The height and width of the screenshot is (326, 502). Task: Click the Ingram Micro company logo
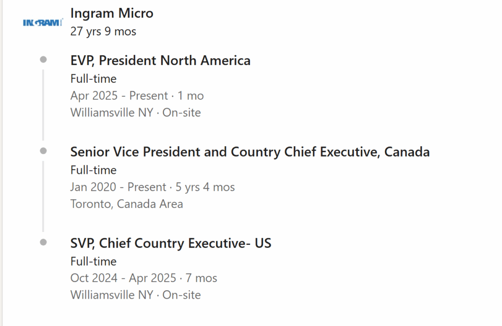click(x=43, y=23)
